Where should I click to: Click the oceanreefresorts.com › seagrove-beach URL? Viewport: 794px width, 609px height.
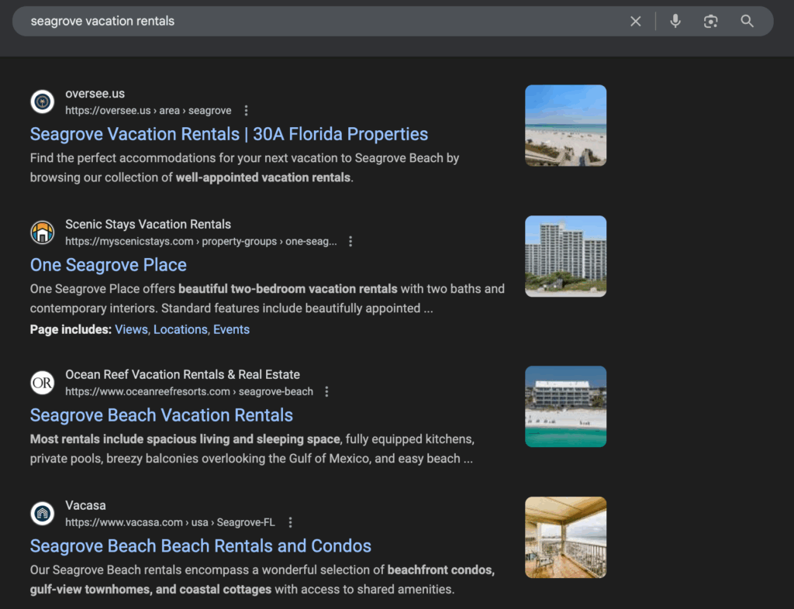(x=189, y=391)
